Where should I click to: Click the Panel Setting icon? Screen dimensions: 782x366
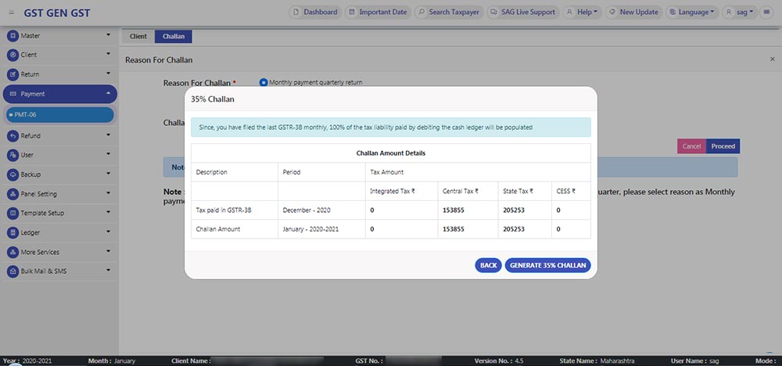[13, 194]
